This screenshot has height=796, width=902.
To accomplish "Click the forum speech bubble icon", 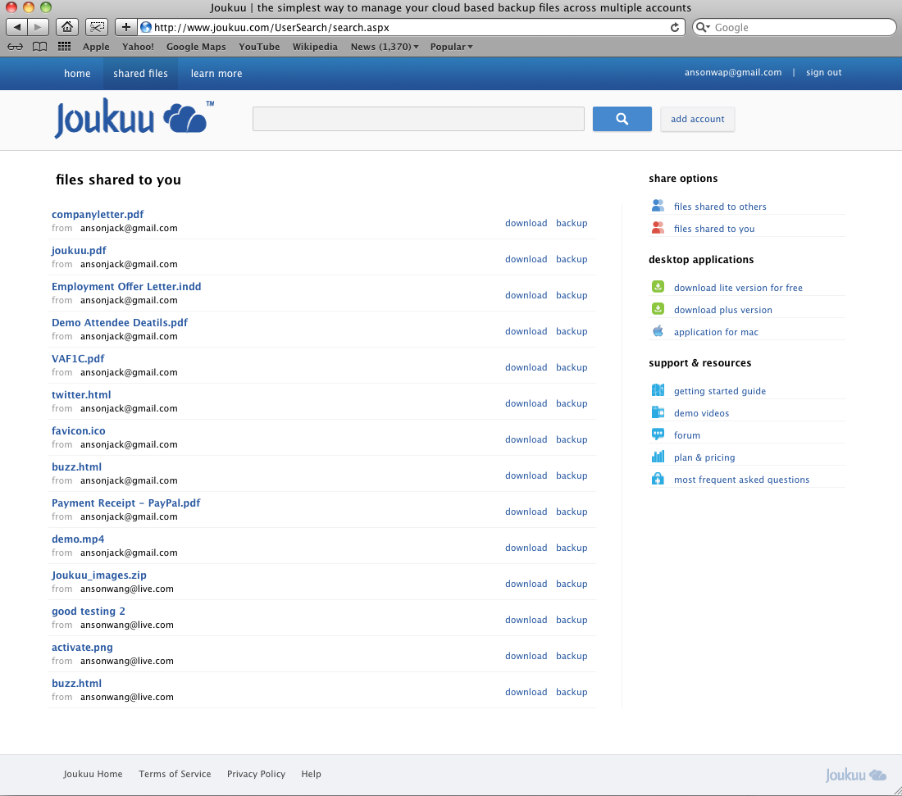I will click(658, 434).
